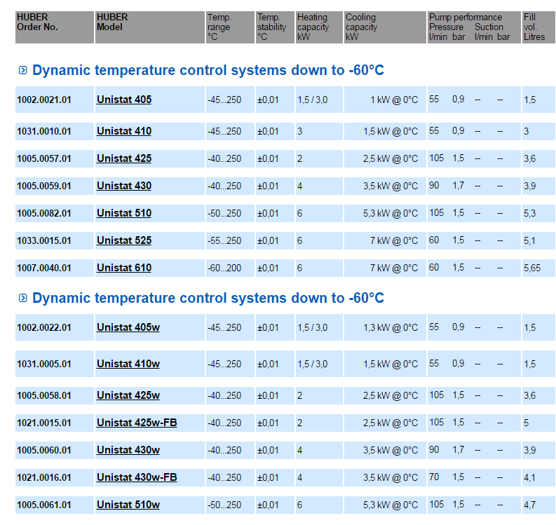Image resolution: width=556 pixels, height=525 pixels.
Task: Select order number 1031.0010.01
Action: [x=44, y=132]
